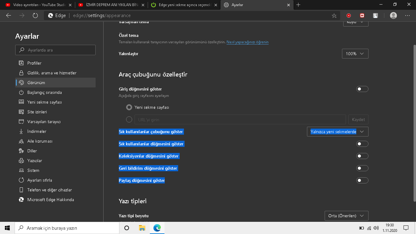Open the network icon in the system tray
Viewport: 416px width, 234px height.
[x=369, y=228]
